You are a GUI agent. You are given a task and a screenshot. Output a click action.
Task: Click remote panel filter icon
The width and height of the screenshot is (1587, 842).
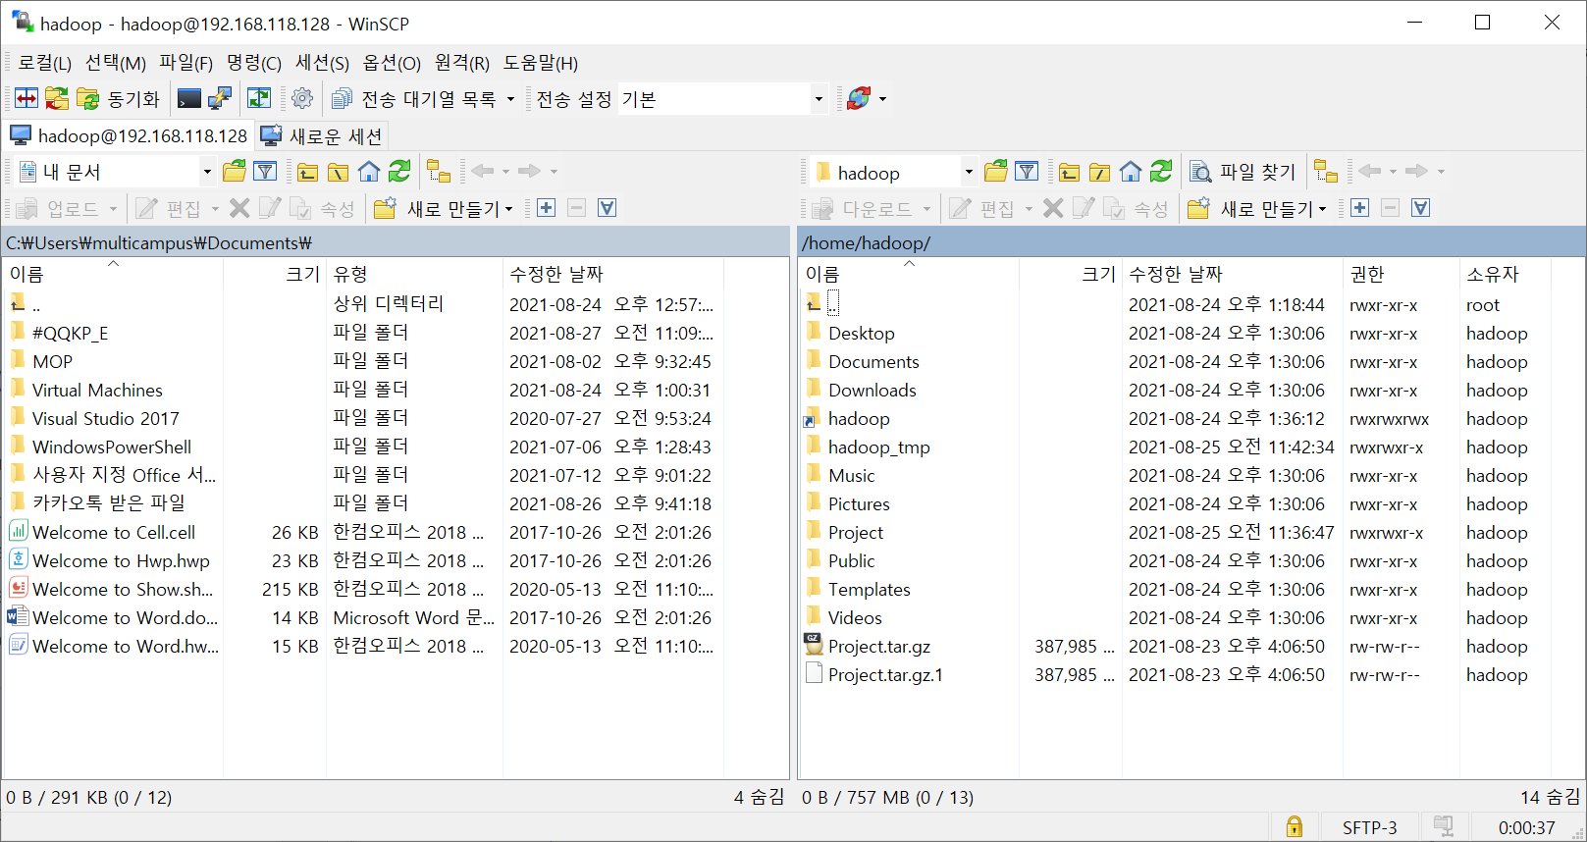tap(1027, 172)
